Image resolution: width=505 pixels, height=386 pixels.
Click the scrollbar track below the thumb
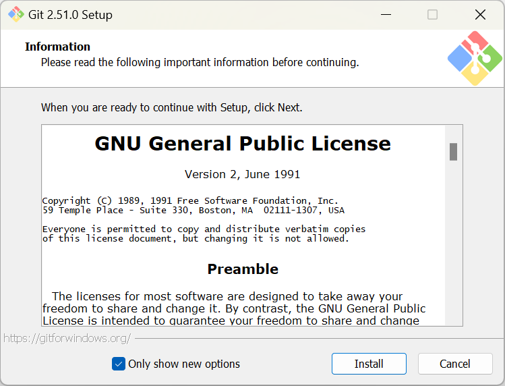(453, 242)
